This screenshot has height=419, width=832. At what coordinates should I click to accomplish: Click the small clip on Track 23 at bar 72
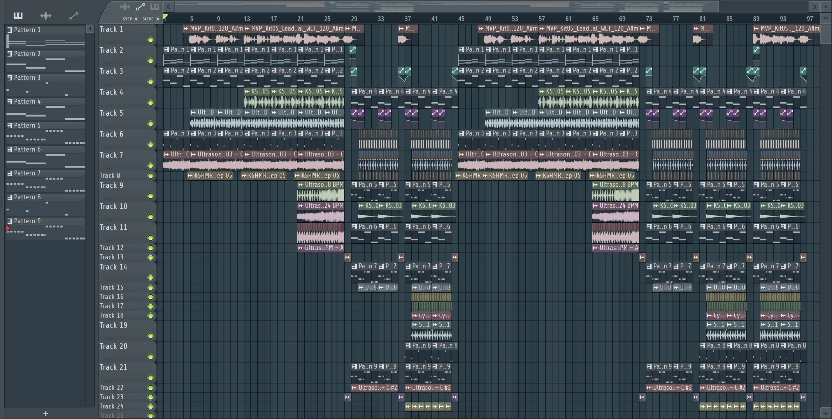642,397
